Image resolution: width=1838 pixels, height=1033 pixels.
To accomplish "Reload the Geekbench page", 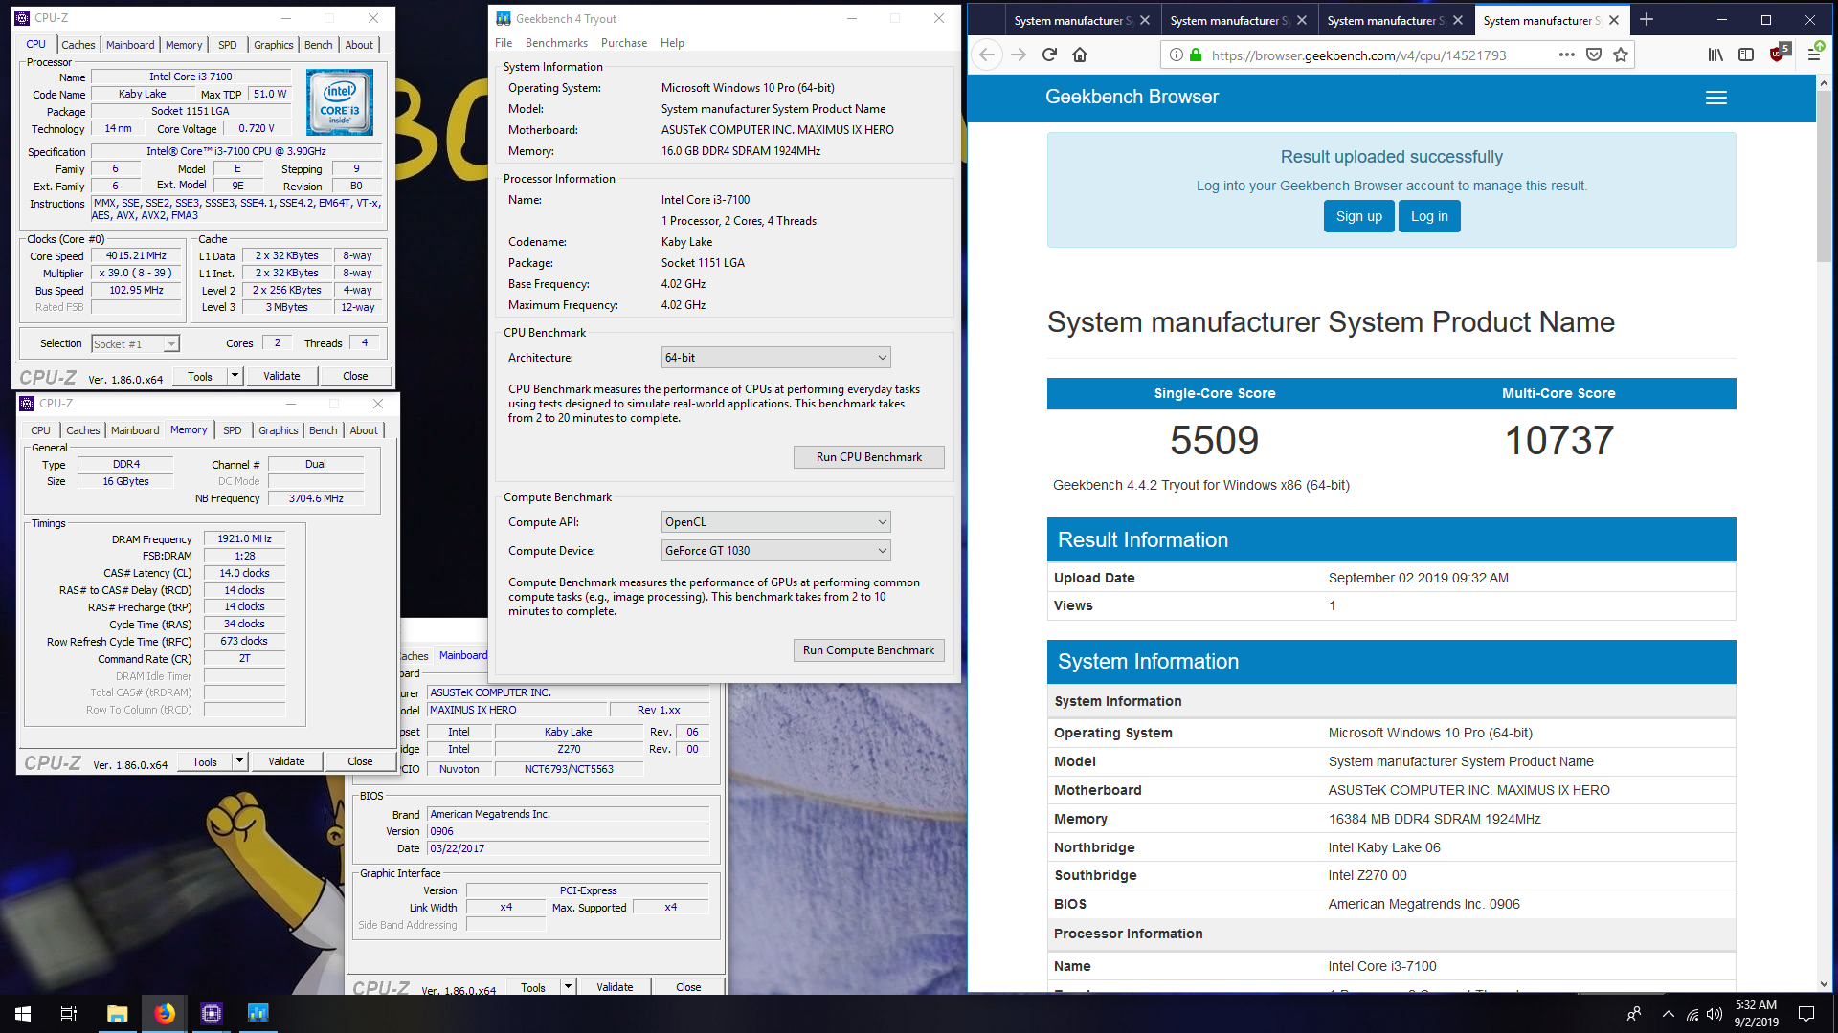I will pos(1049,55).
